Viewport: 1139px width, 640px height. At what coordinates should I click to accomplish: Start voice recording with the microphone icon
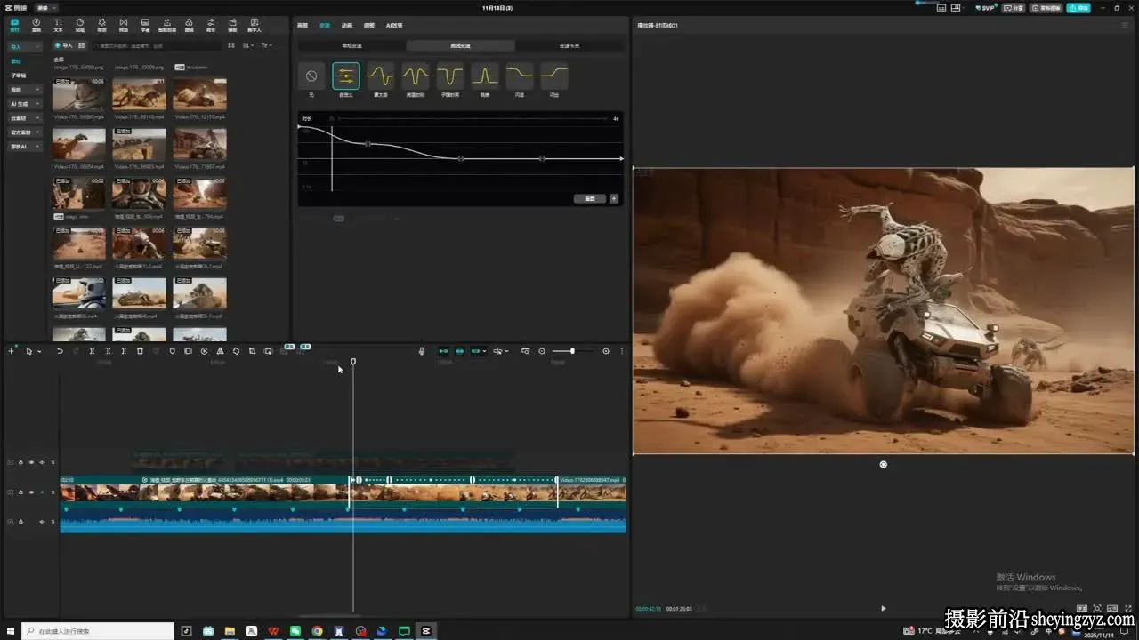pos(422,351)
